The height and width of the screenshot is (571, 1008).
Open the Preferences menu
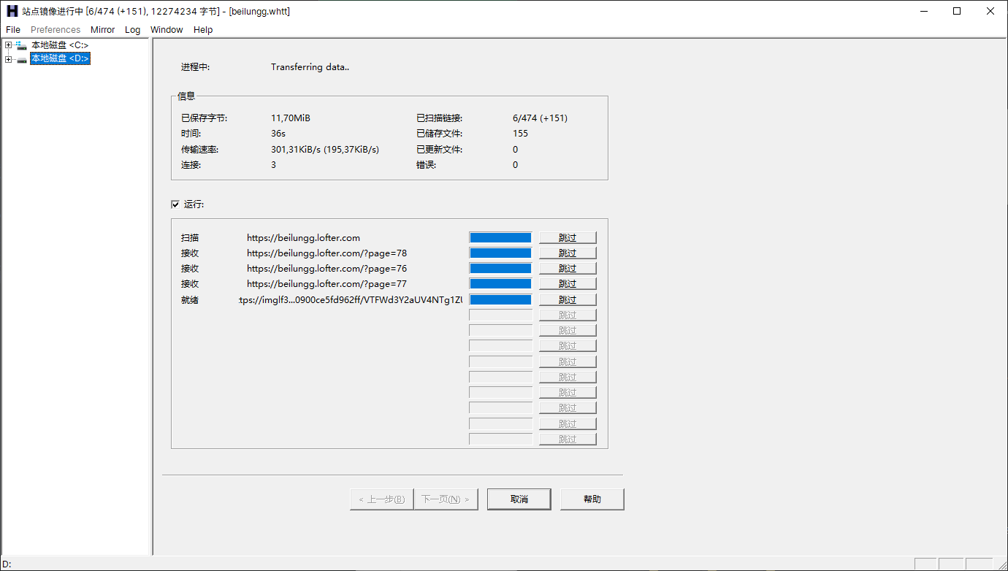(x=56, y=30)
